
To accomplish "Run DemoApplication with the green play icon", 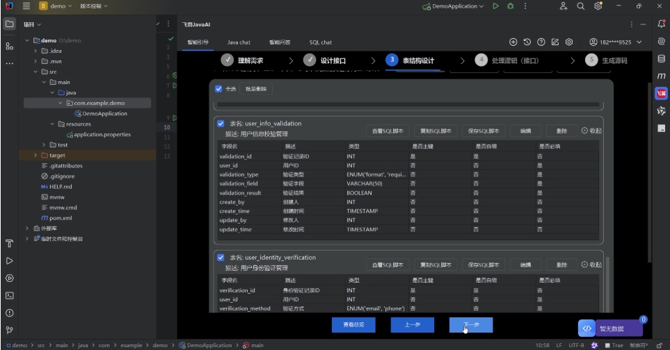I will [495, 6].
